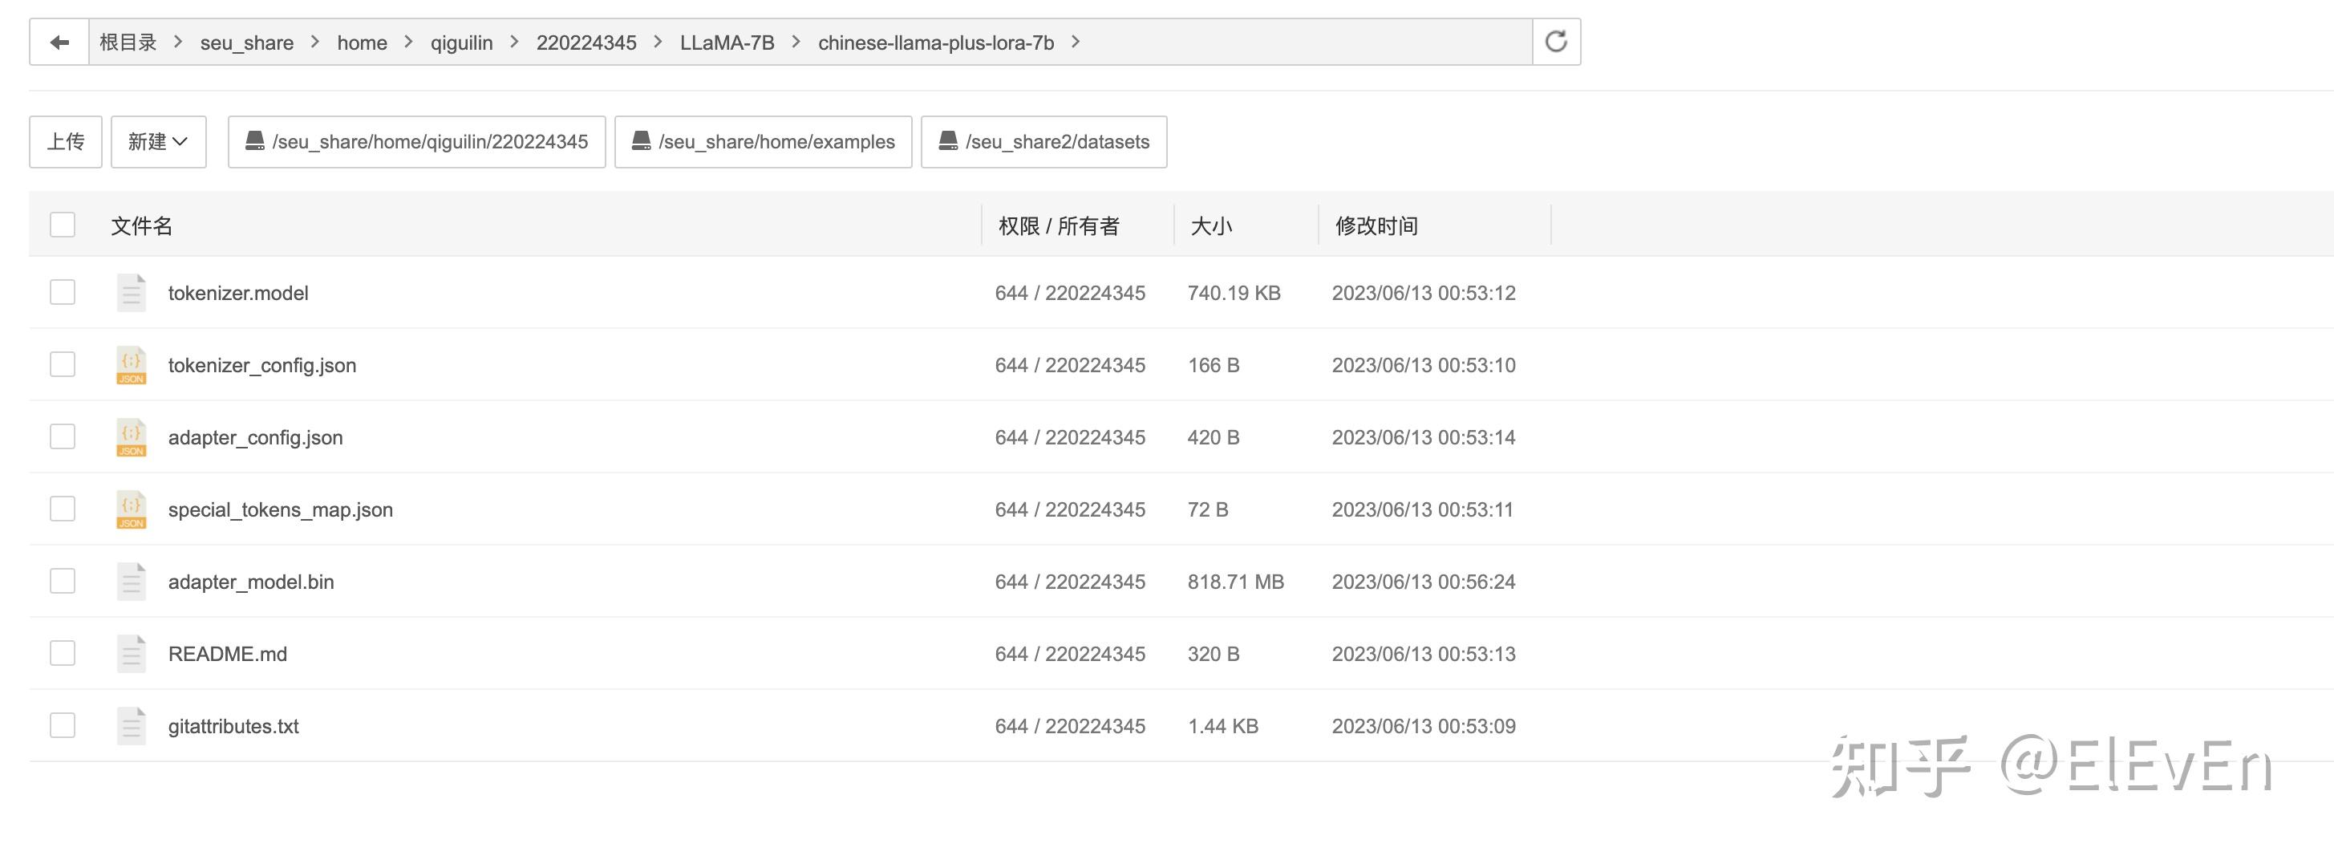Image resolution: width=2334 pixels, height=860 pixels.
Task: Expand chevron after 根目录 breadcrumb
Action: [x=179, y=42]
